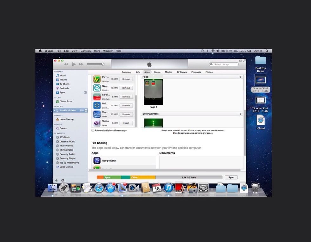
Task: Open Safari from the Dock
Action: point(99,188)
